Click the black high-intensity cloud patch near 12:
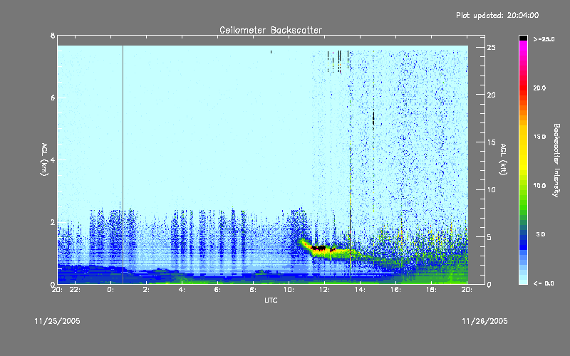 click(318, 248)
